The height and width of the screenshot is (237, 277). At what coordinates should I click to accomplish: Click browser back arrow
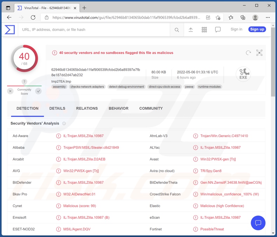click(x=9, y=17)
